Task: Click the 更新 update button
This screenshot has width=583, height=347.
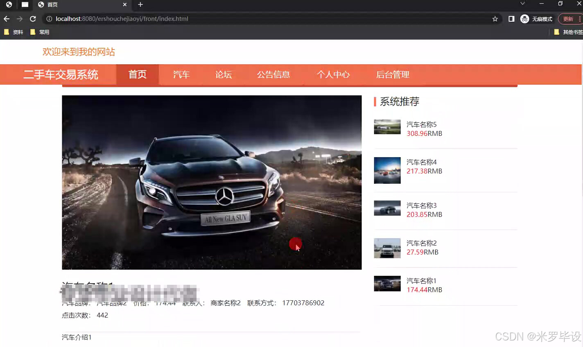Action: [x=568, y=19]
